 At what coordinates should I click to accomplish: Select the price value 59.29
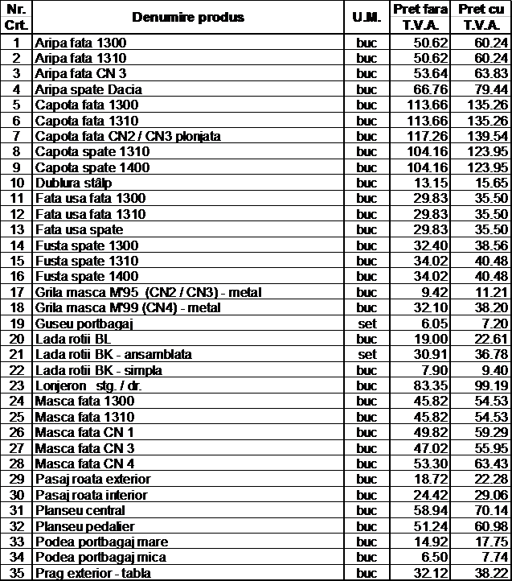(491, 432)
